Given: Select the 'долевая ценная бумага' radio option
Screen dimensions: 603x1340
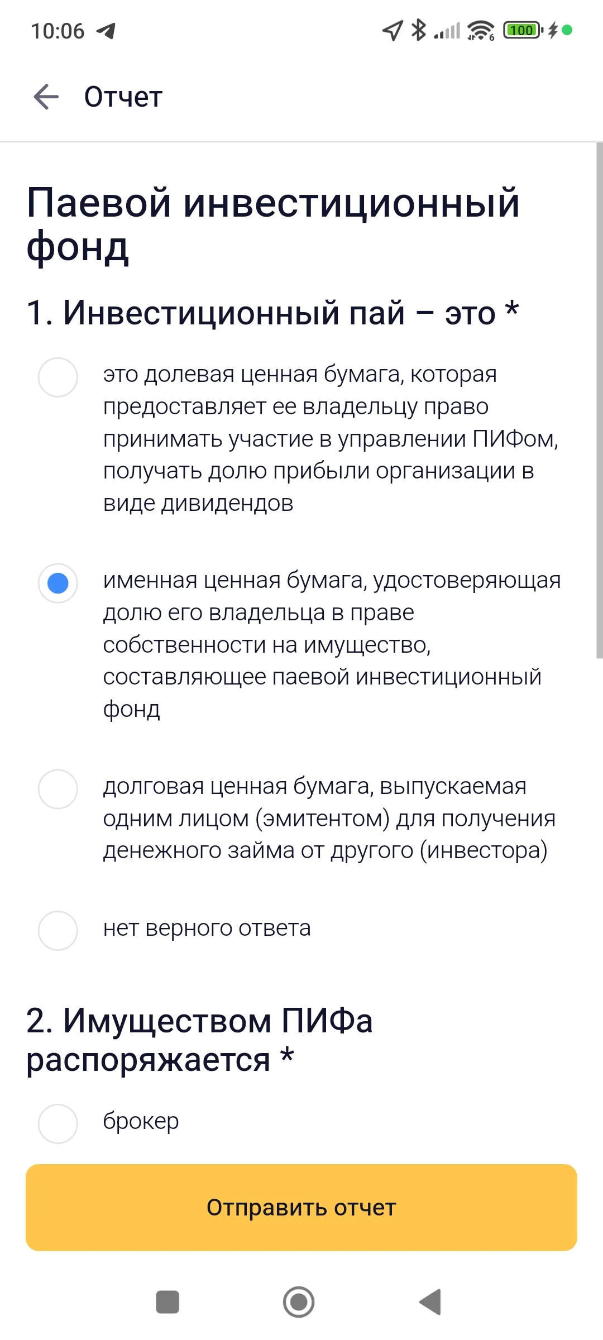Looking at the screenshot, I should pyautogui.click(x=58, y=377).
